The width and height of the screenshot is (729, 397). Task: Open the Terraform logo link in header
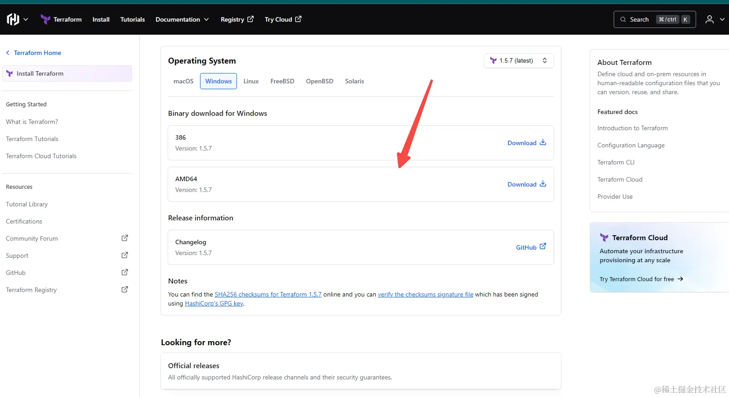61,19
